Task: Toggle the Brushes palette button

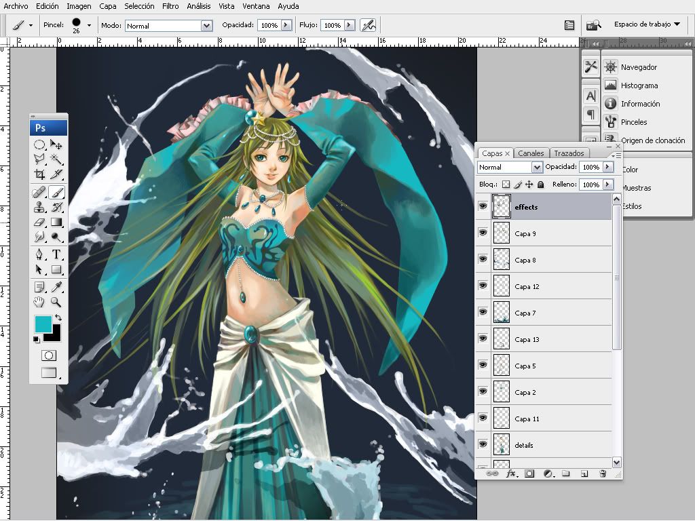Action: [x=569, y=25]
